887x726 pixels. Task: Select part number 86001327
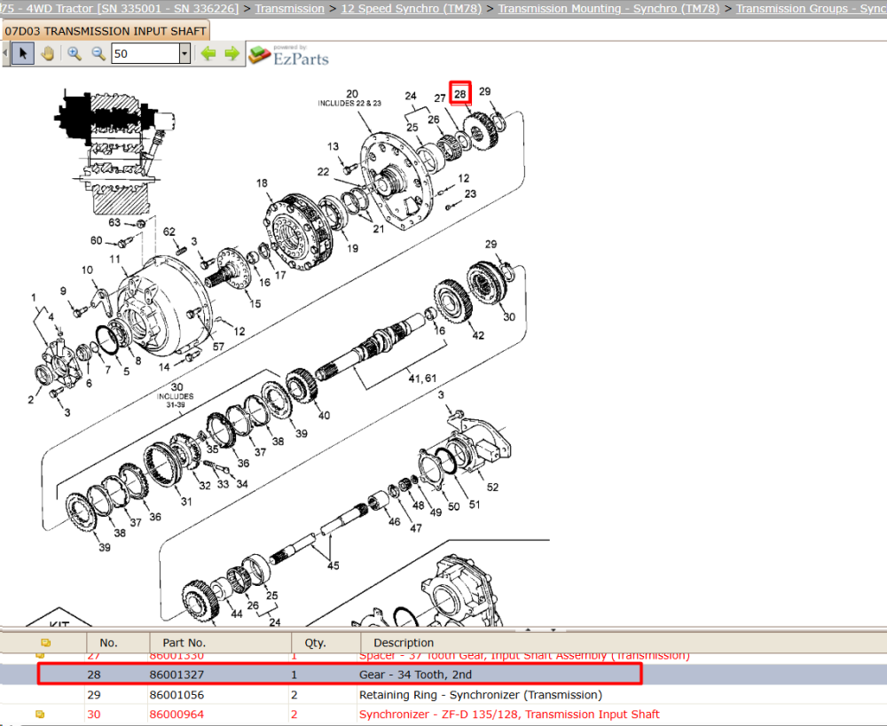pos(177,675)
